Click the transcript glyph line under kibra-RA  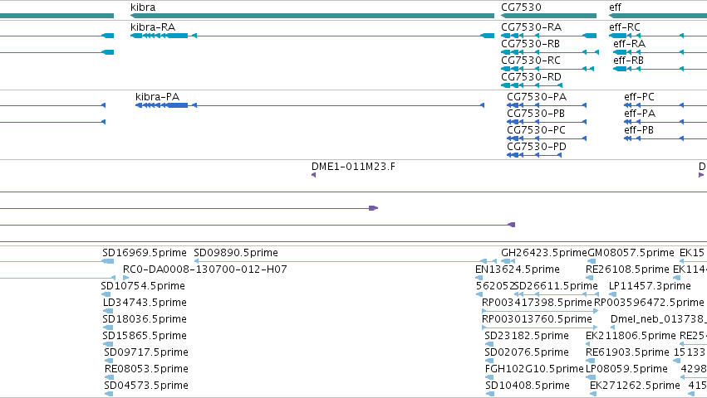[x=312, y=36]
